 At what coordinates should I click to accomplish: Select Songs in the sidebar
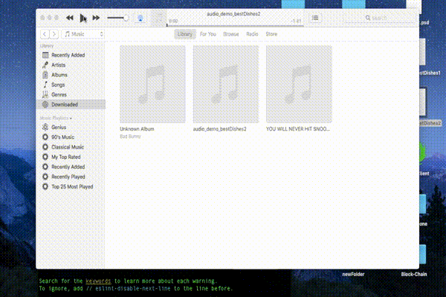(x=58, y=85)
